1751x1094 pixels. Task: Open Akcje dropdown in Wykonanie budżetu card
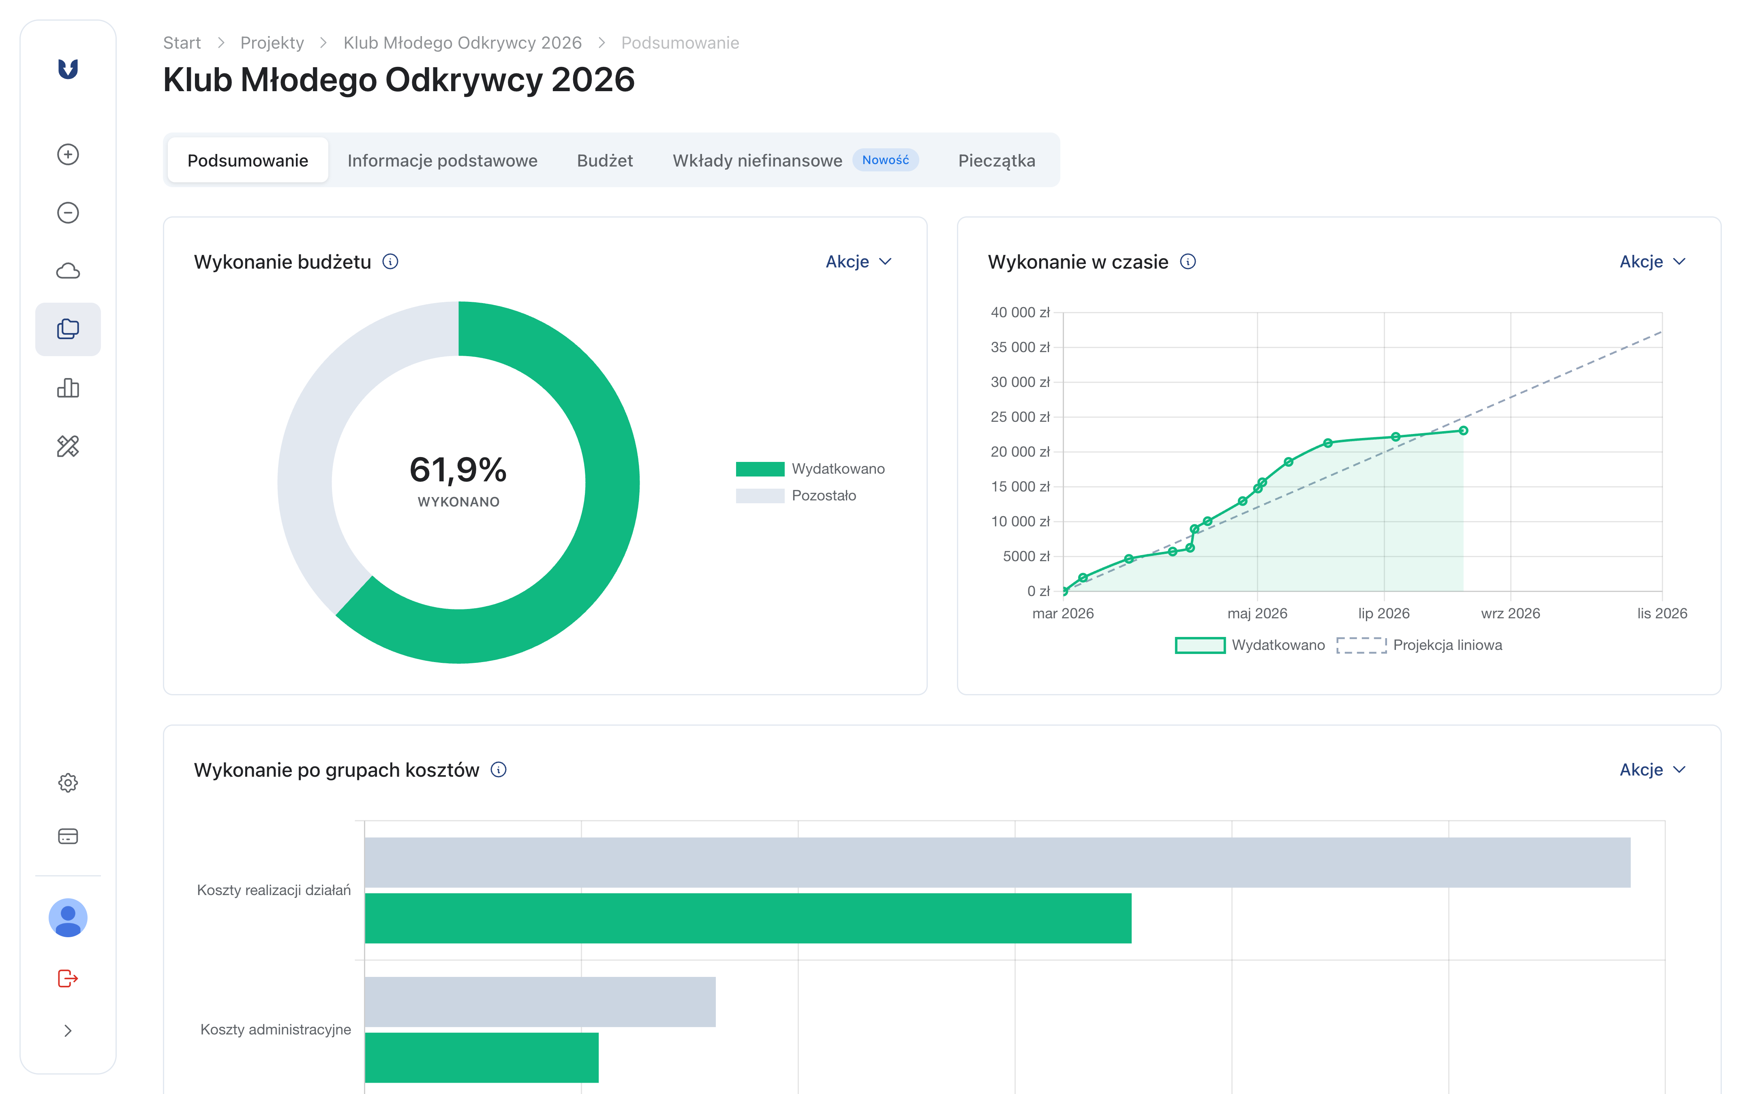tap(859, 261)
